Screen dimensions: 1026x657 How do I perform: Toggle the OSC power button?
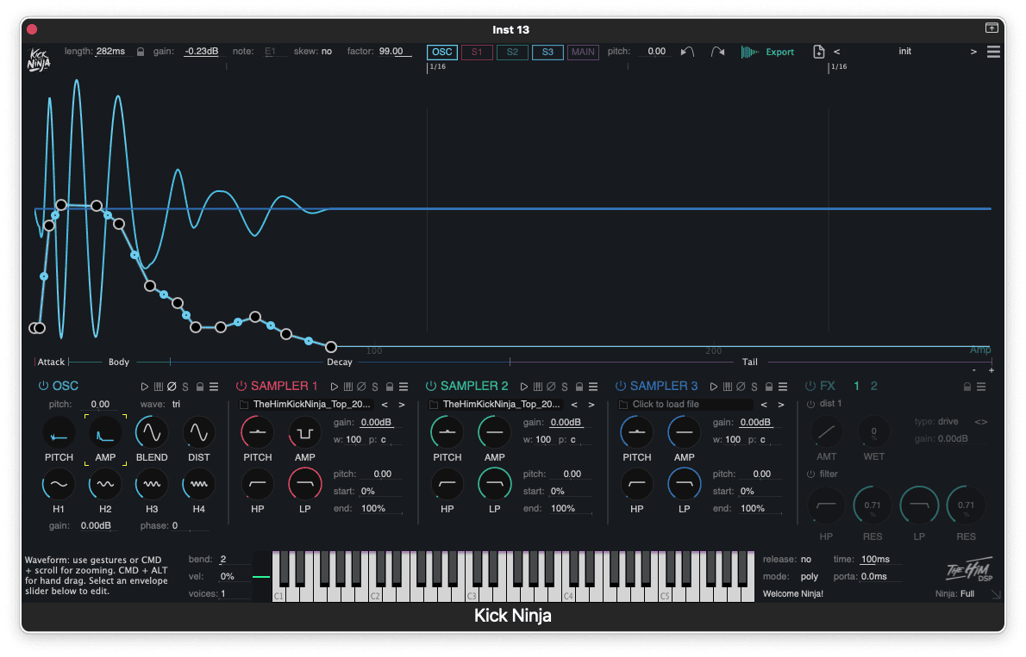coord(43,386)
